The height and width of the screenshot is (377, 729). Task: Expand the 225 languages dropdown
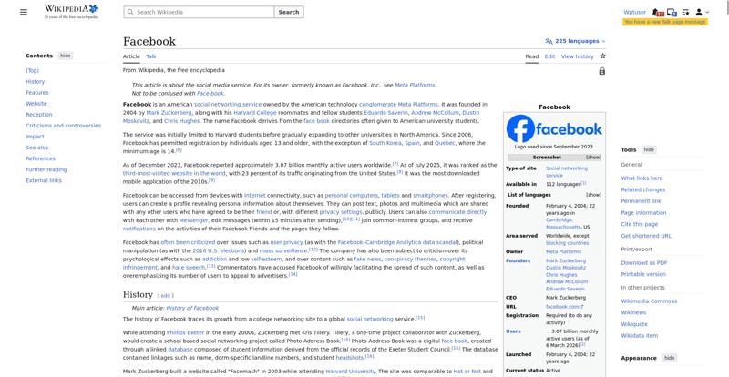[x=578, y=41]
